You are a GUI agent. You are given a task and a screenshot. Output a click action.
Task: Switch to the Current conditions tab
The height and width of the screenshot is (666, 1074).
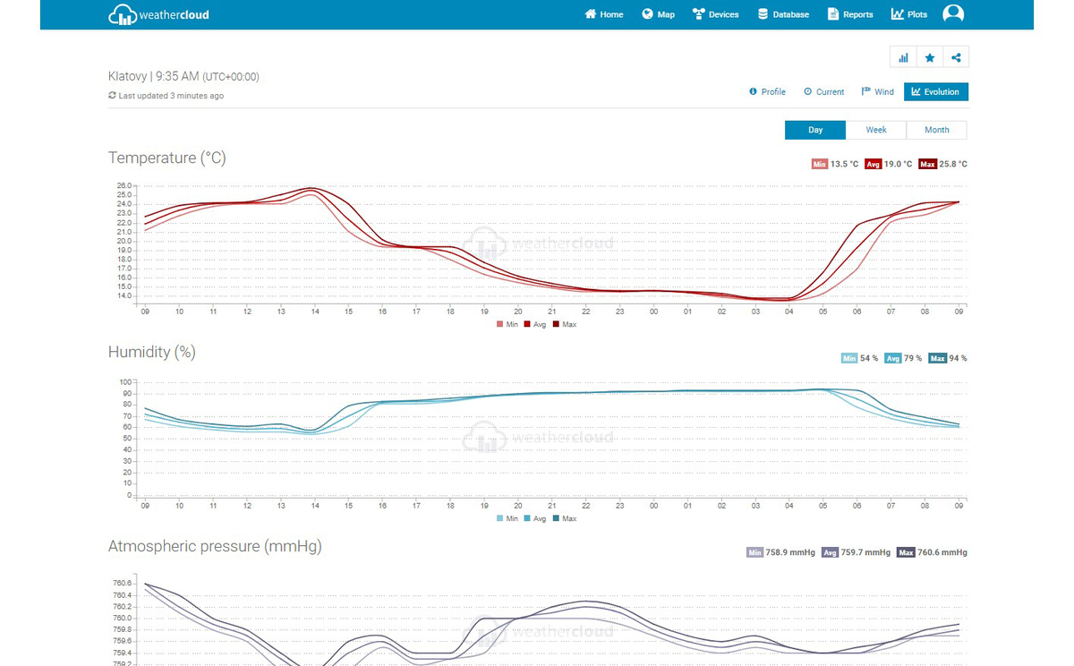tap(823, 91)
